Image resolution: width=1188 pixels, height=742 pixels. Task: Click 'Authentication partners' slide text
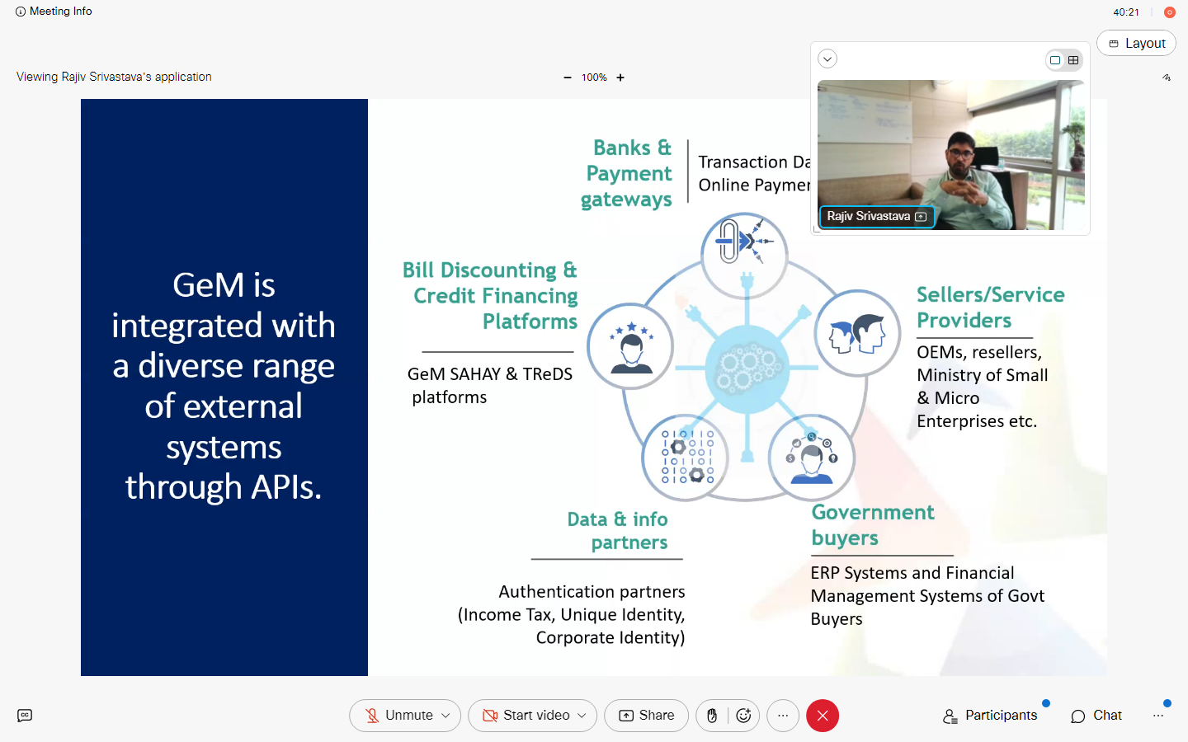[x=592, y=591]
